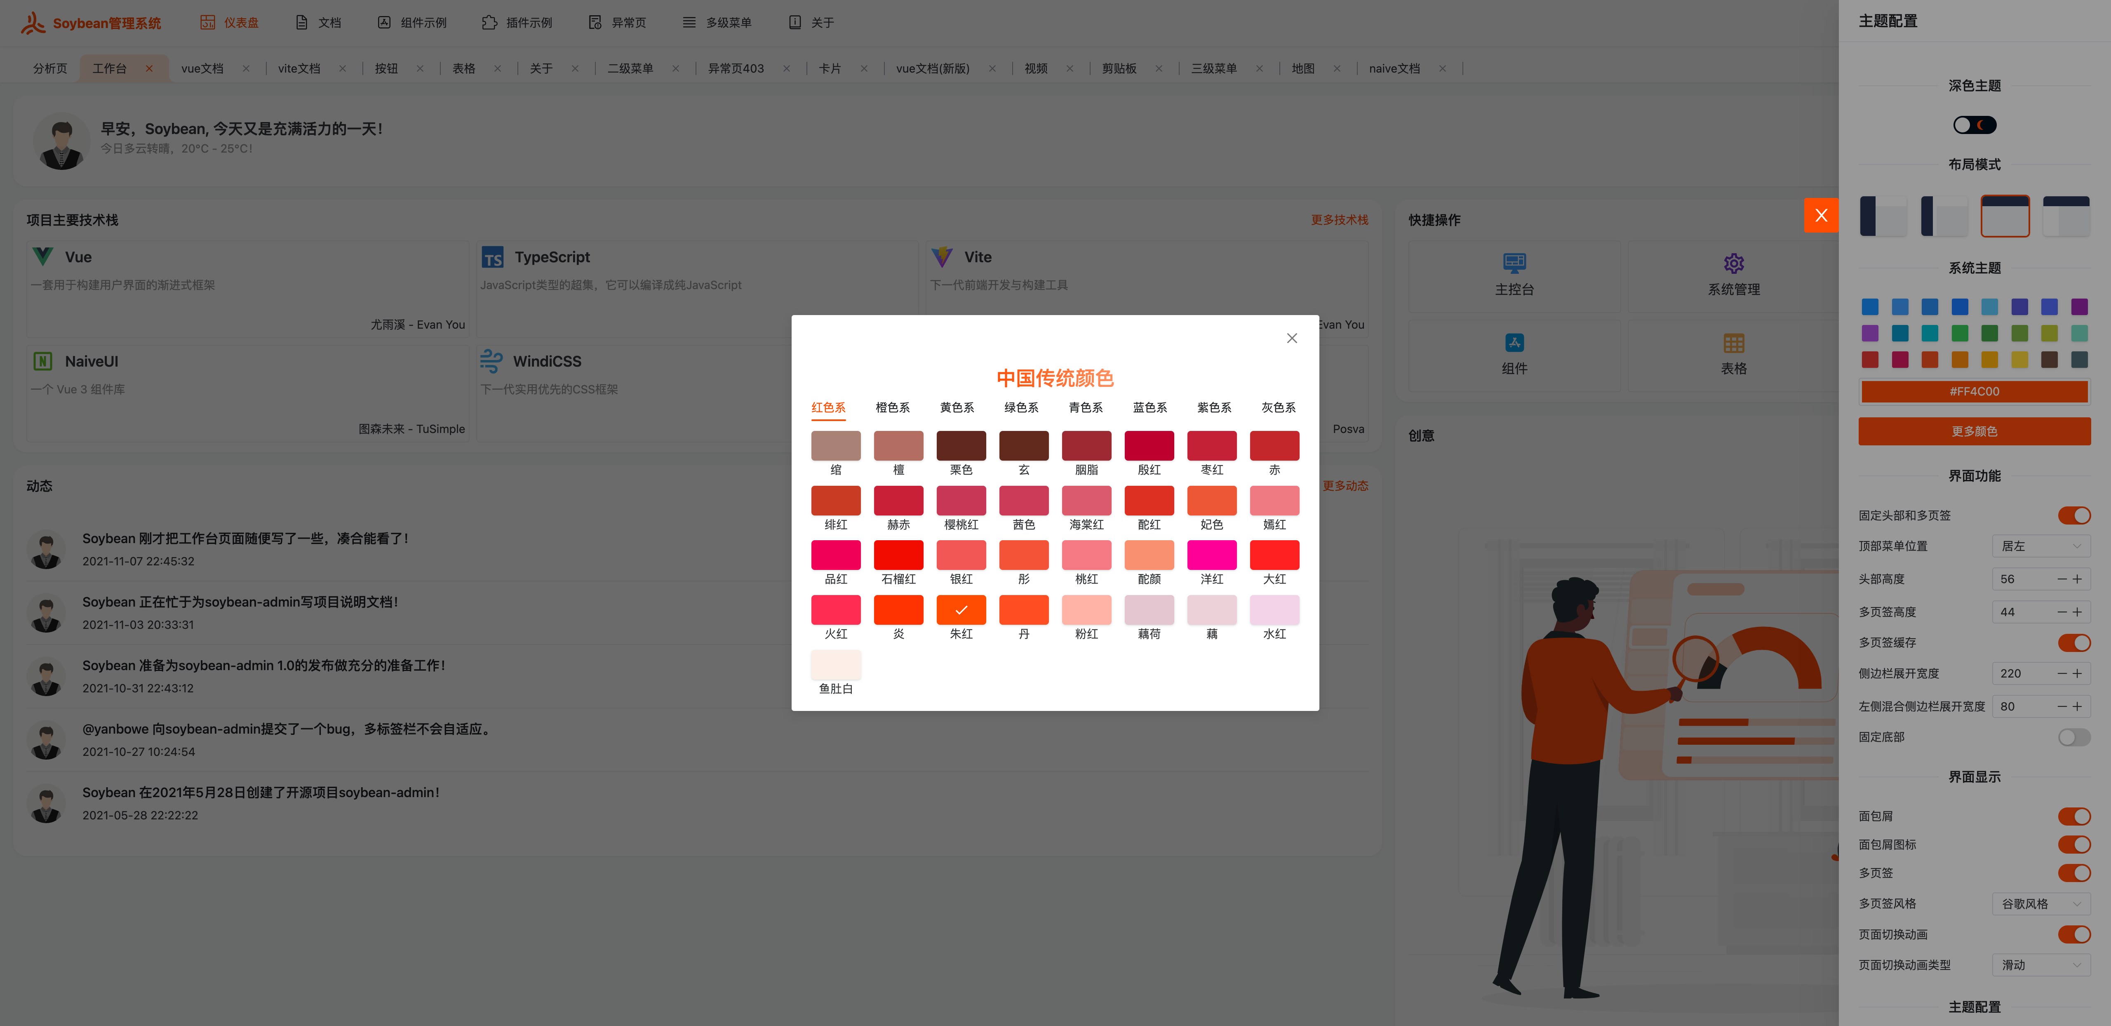The height and width of the screenshot is (1026, 2111).
Task: Open the 更多技术栈 link
Action: point(1339,220)
